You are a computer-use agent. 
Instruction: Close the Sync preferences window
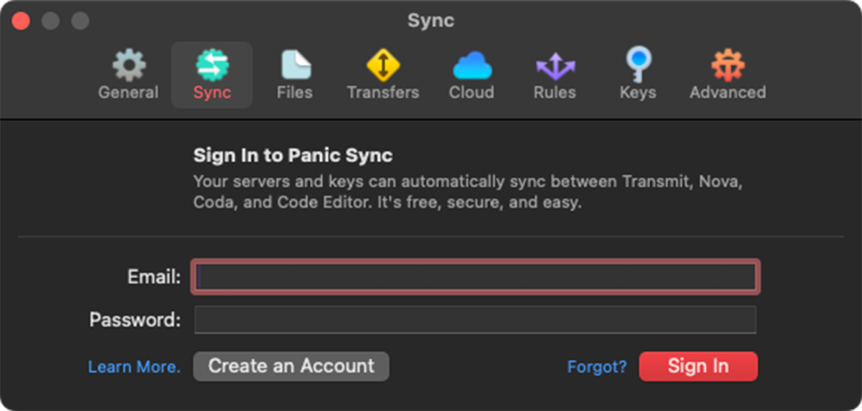(x=21, y=21)
